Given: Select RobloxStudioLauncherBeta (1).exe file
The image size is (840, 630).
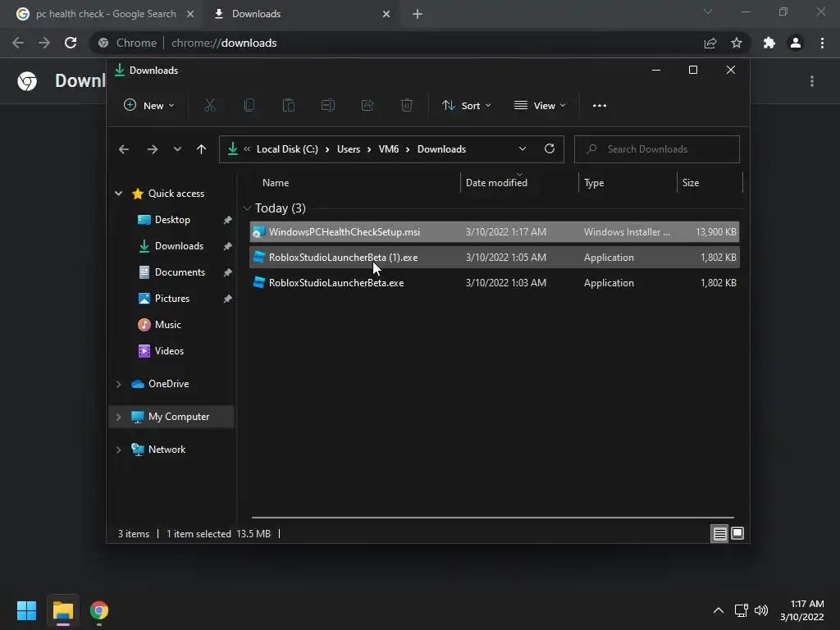Looking at the screenshot, I should (495, 258).
